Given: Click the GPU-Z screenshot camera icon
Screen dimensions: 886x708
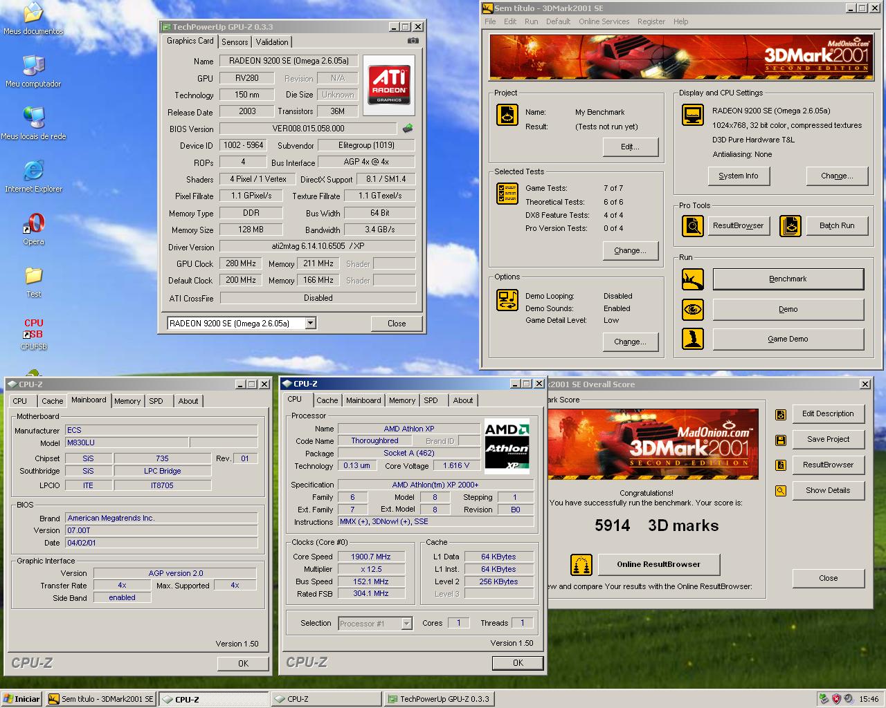Looking at the screenshot, I should (413, 41).
